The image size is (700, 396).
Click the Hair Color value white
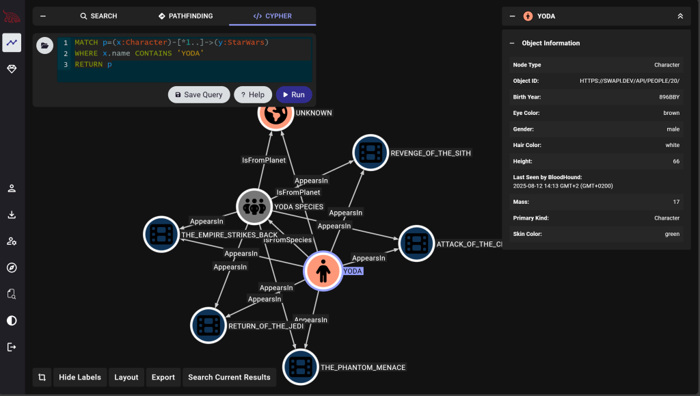tap(673, 145)
